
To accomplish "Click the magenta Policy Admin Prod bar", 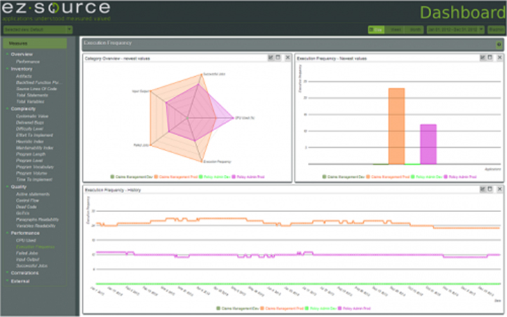I will 428,144.
